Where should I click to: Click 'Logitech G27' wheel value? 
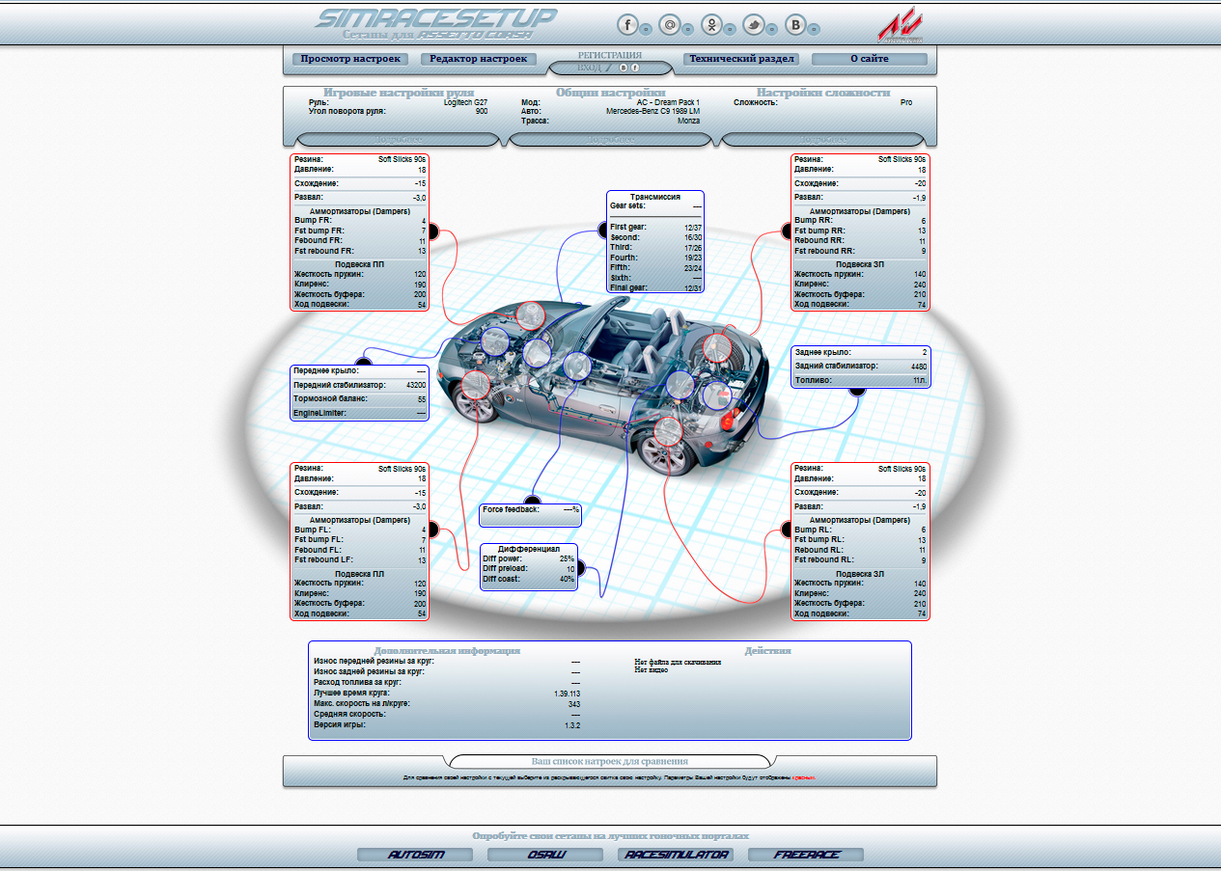(x=465, y=102)
